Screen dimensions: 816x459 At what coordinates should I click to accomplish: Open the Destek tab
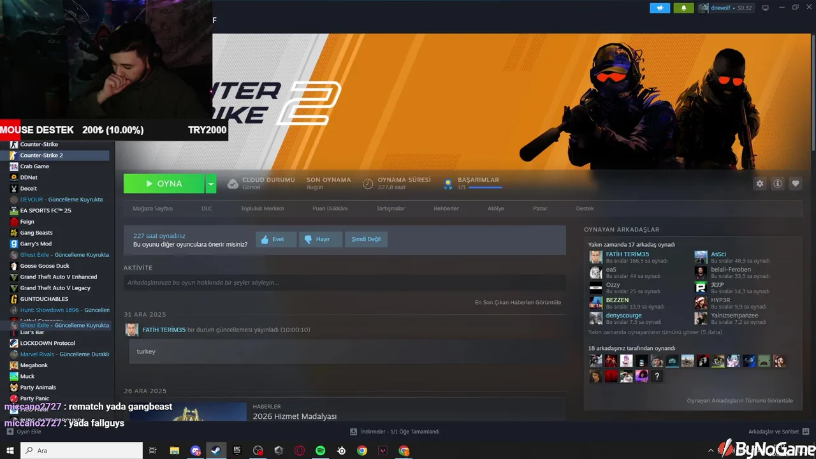click(585, 208)
